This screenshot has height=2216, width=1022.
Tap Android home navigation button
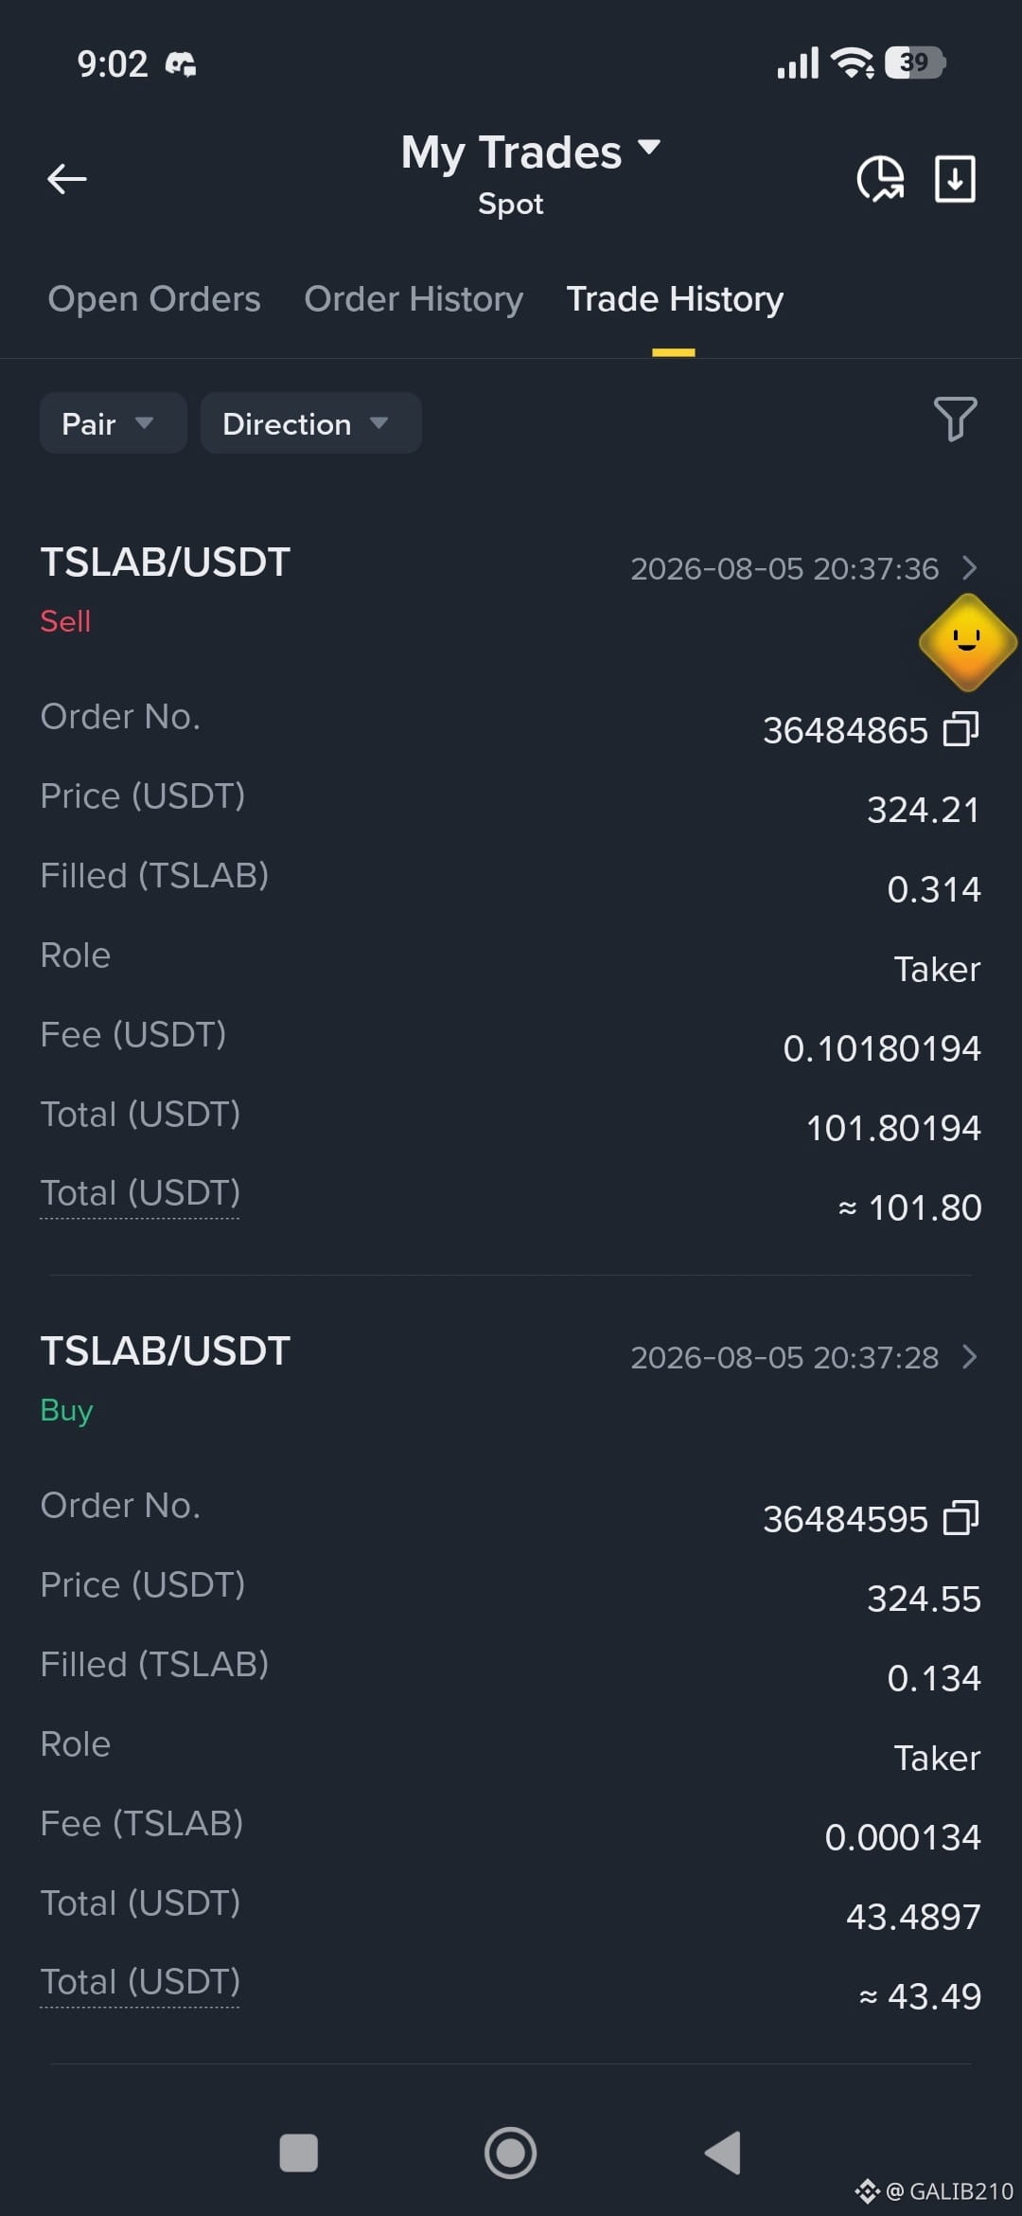[510, 2153]
